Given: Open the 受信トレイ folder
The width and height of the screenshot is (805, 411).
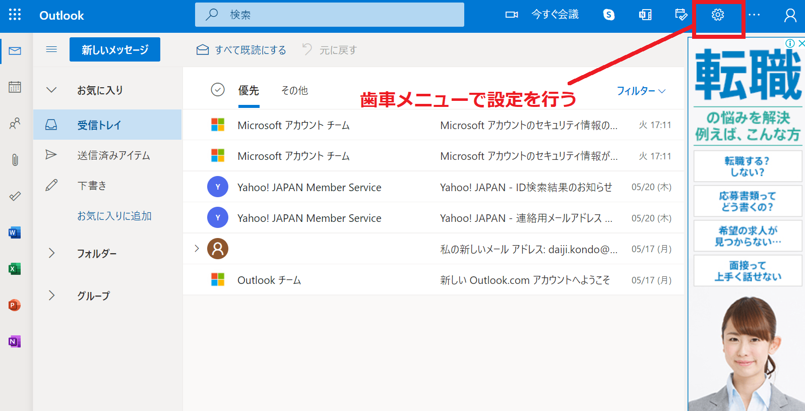Looking at the screenshot, I should pyautogui.click(x=107, y=125).
